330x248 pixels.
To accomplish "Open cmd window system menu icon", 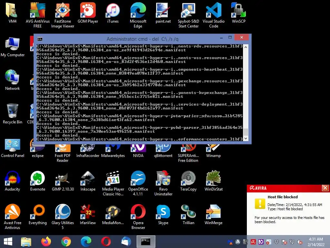I will point(40,39).
